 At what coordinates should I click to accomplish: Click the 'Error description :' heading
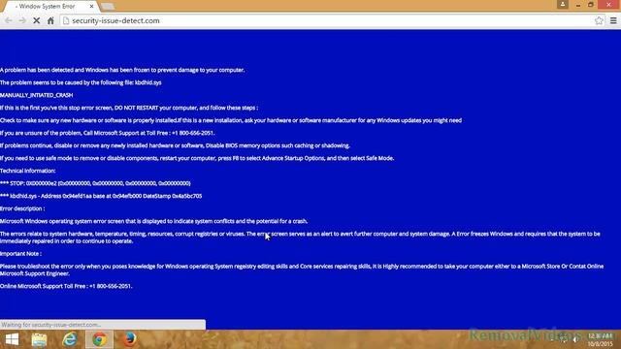[x=22, y=208]
